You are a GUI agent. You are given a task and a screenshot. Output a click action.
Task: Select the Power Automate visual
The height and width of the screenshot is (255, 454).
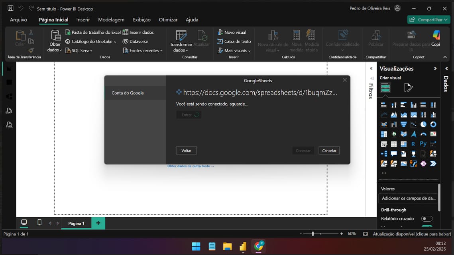pyautogui.click(x=433, y=164)
